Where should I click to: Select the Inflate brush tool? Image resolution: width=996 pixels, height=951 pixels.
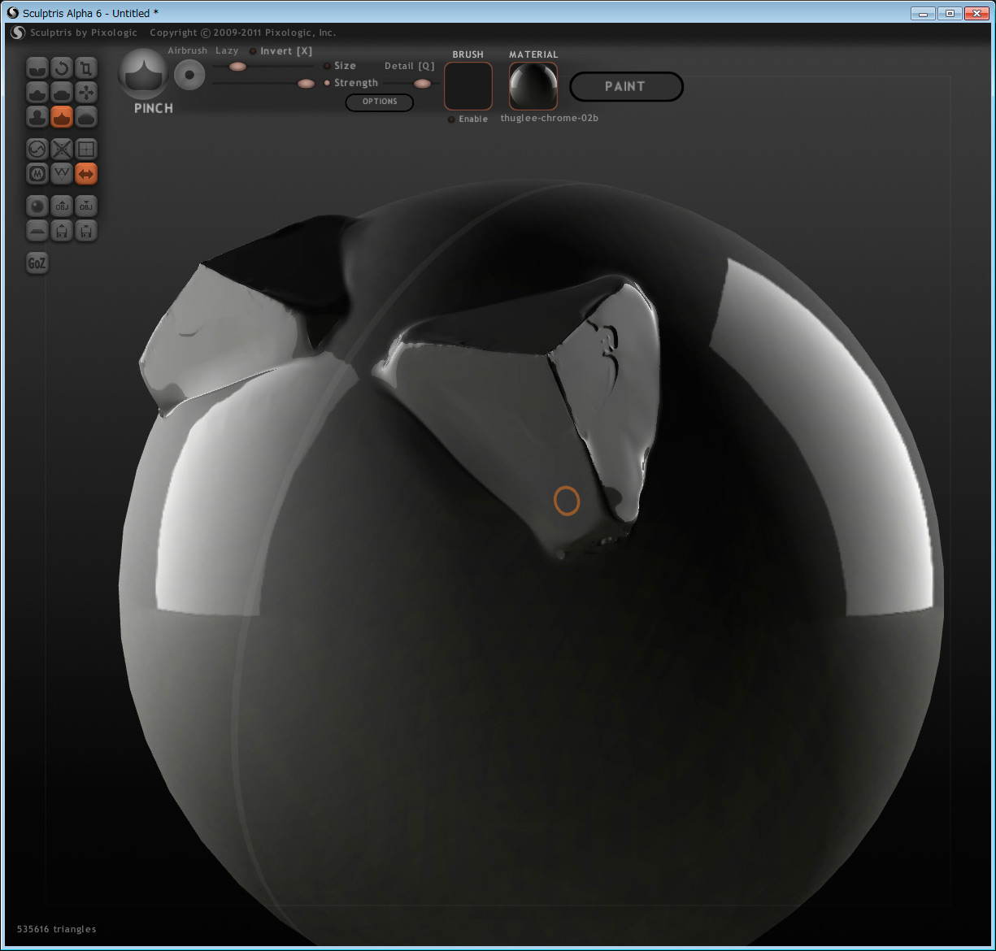(37, 116)
